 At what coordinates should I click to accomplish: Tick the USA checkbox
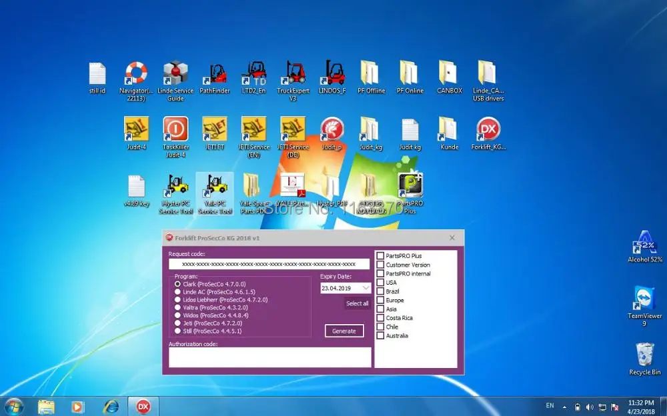pos(380,283)
